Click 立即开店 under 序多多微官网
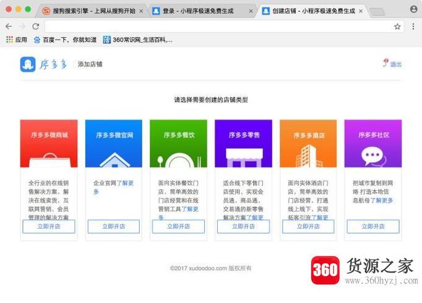 pyautogui.click(x=114, y=226)
